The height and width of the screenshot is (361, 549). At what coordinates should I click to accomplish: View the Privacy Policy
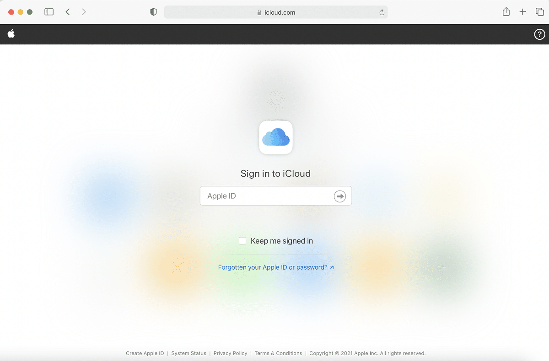(x=230, y=353)
